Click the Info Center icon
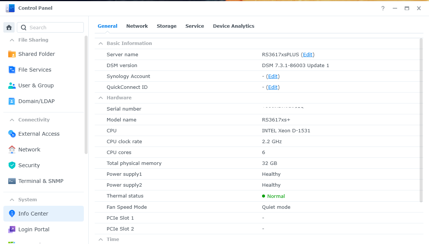 12,214
